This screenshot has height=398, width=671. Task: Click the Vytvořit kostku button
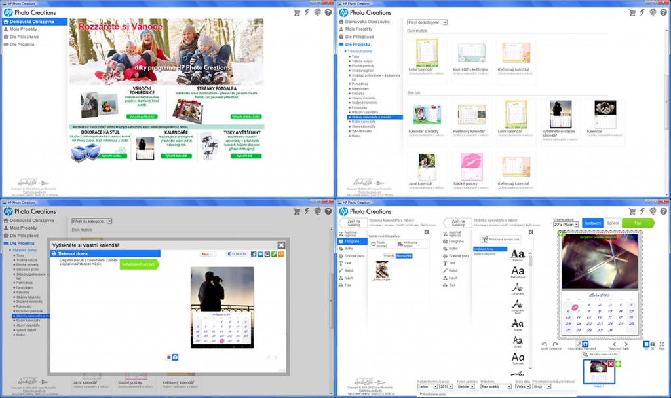[x=111, y=156]
